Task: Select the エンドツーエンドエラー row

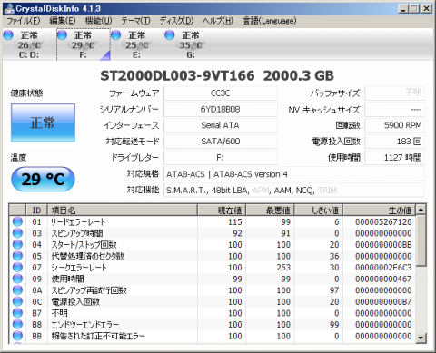Action: point(213,324)
